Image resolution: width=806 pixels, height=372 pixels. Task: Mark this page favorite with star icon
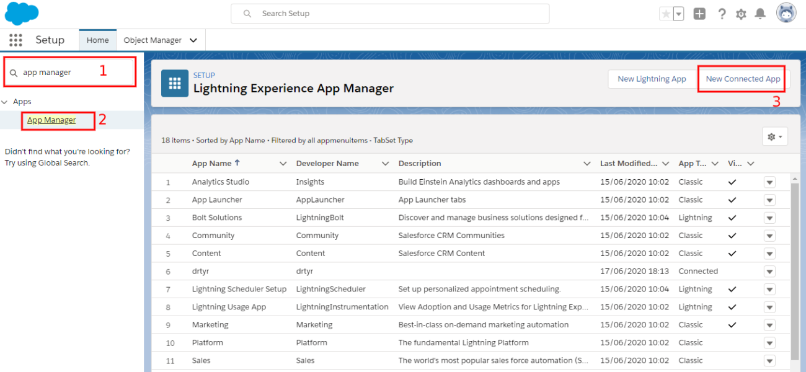click(x=666, y=13)
